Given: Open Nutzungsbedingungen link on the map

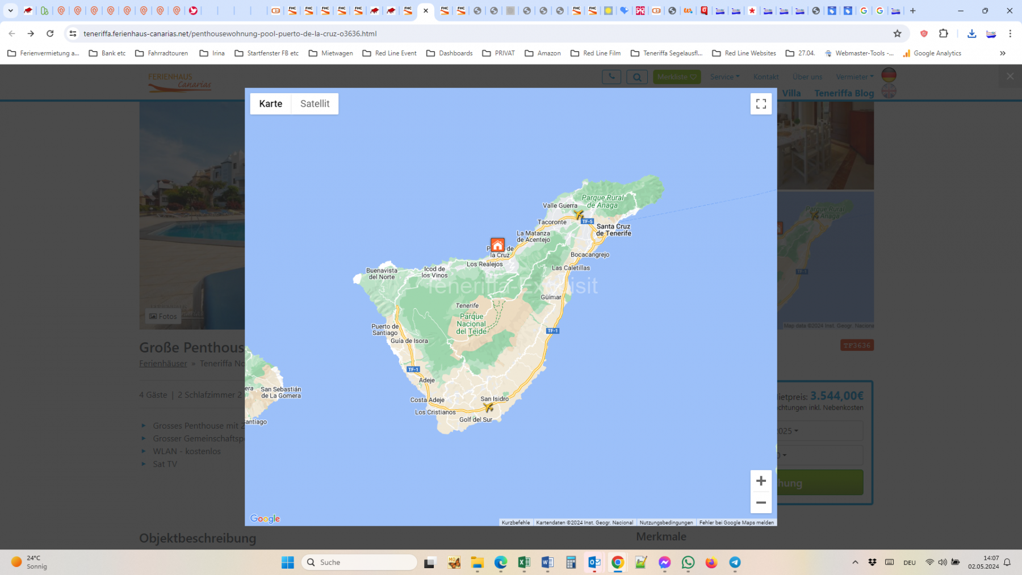Looking at the screenshot, I should point(666,523).
